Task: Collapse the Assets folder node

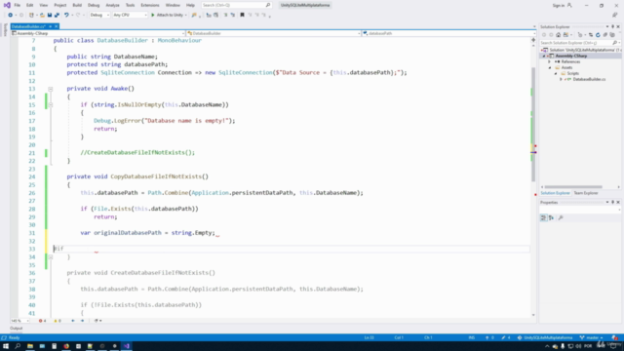Action: (x=550, y=67)
